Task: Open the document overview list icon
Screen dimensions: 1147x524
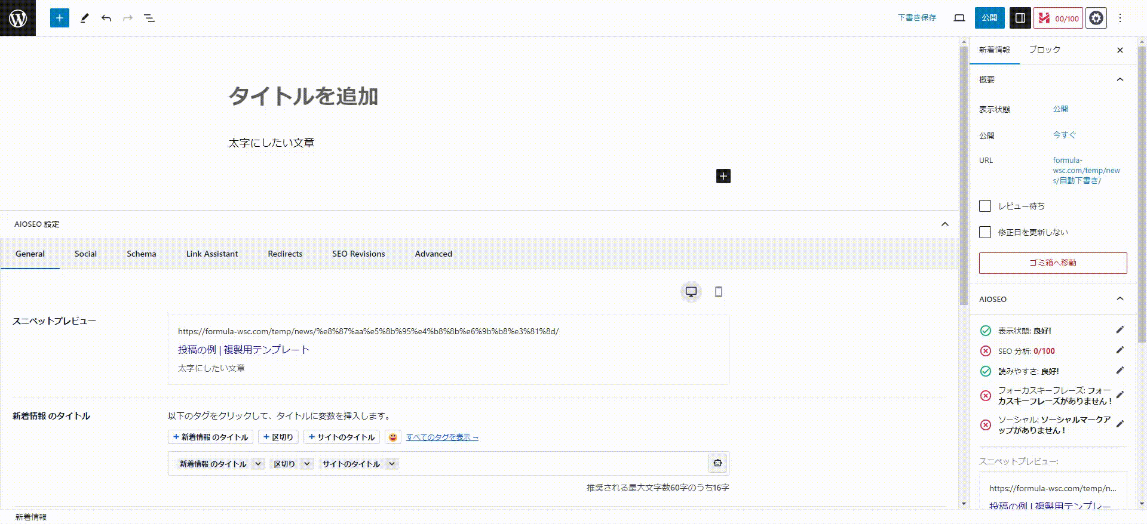Action: 149,18
